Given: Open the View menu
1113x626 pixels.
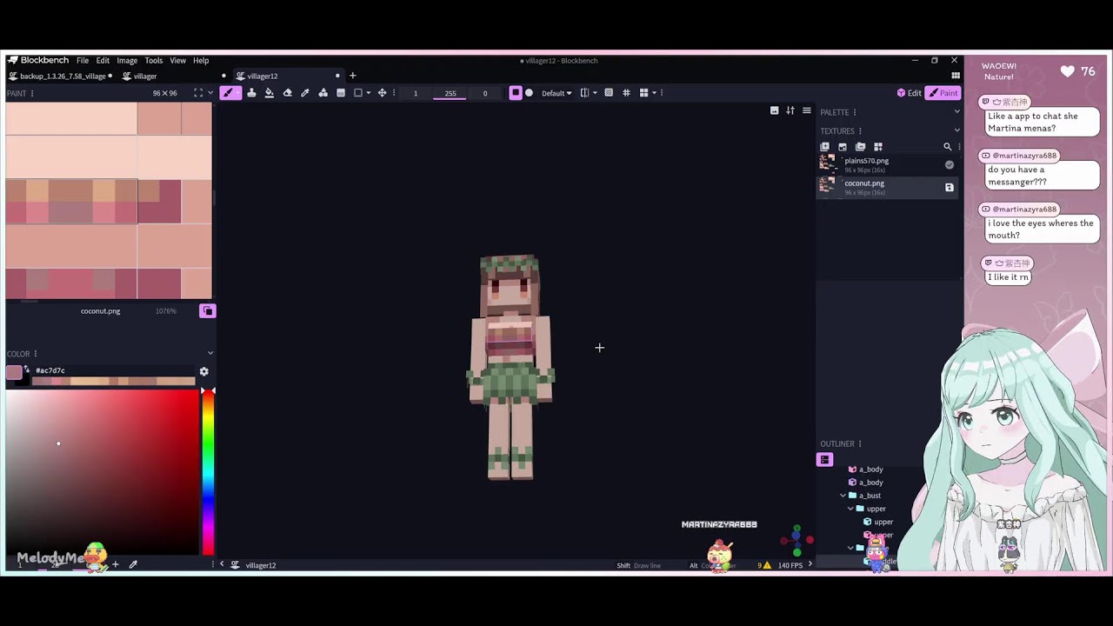Looking at the screenshot, I should tap(177, 61).
